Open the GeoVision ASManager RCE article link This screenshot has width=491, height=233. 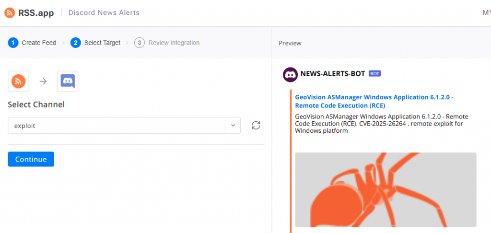coord(374,101)
